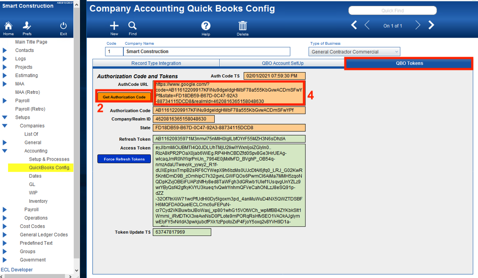The image size is (478, 278).
Task: Click the Get Authorization Code button
Action: tap(124, 97)
